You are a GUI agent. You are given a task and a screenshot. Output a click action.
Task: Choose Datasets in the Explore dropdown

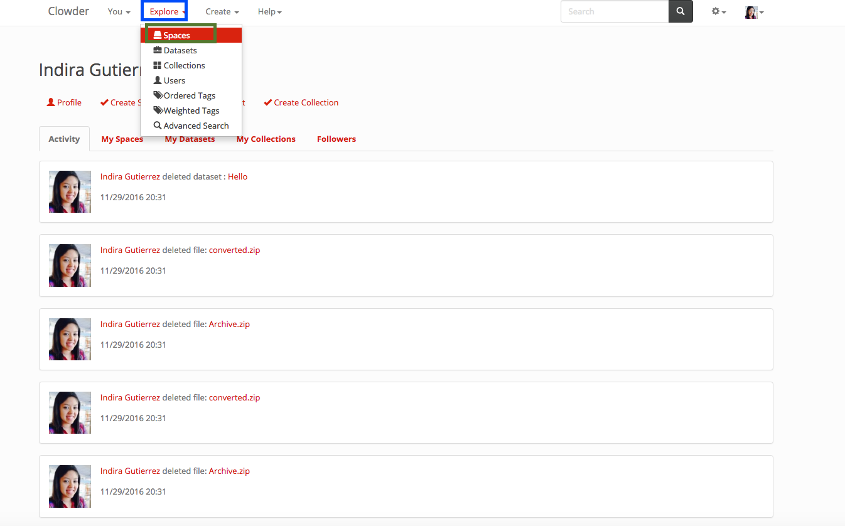[x=180, y=50]
